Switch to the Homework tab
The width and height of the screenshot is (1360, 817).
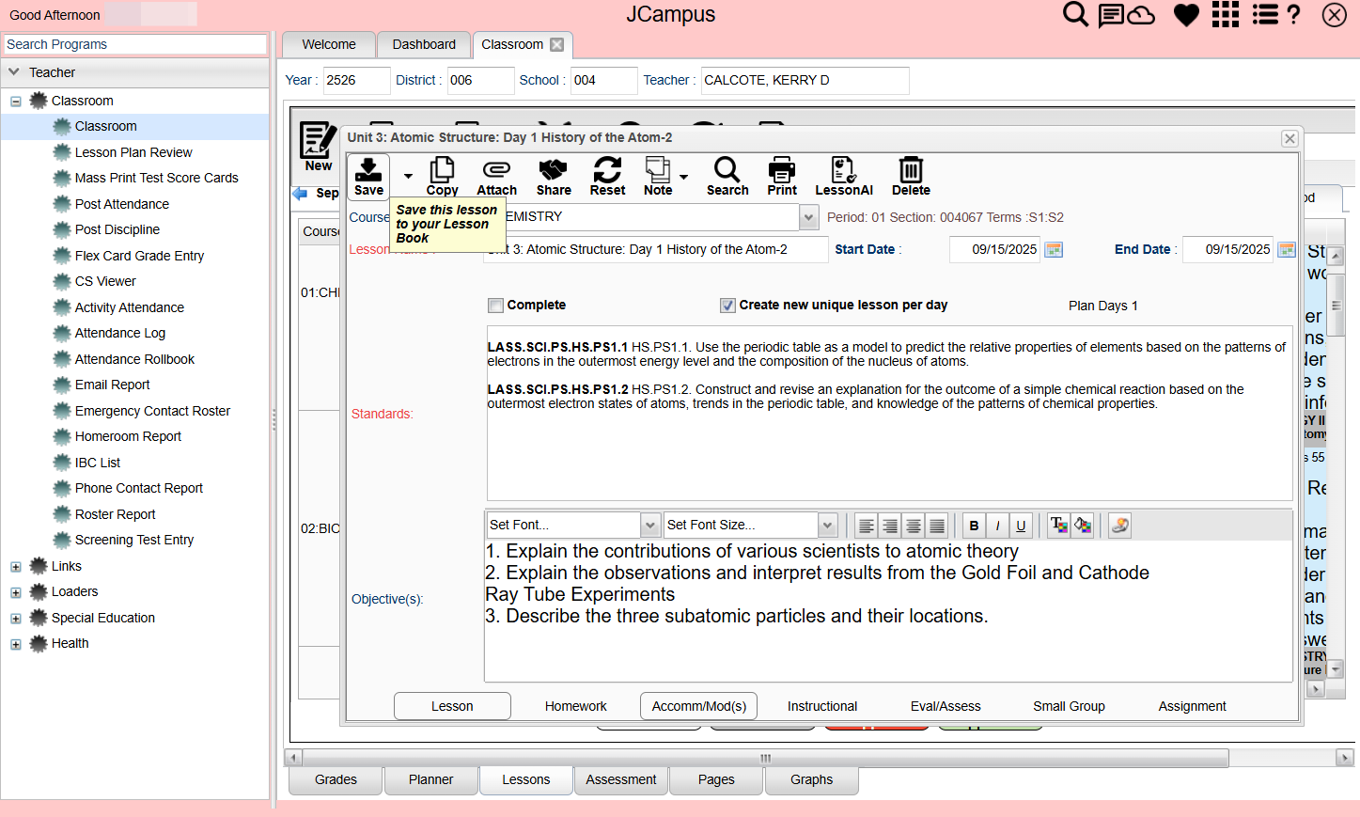coord(575,706)
